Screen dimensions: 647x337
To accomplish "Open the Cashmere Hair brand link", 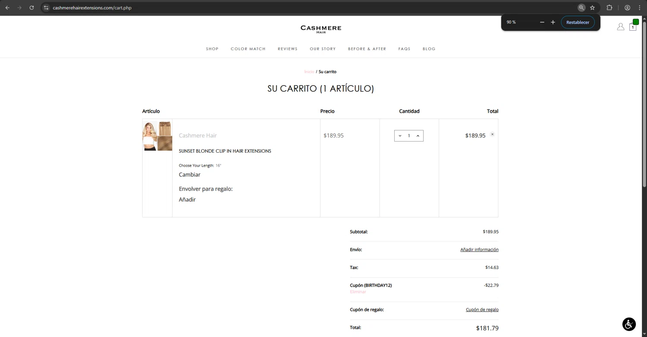I will coord(198,135).
